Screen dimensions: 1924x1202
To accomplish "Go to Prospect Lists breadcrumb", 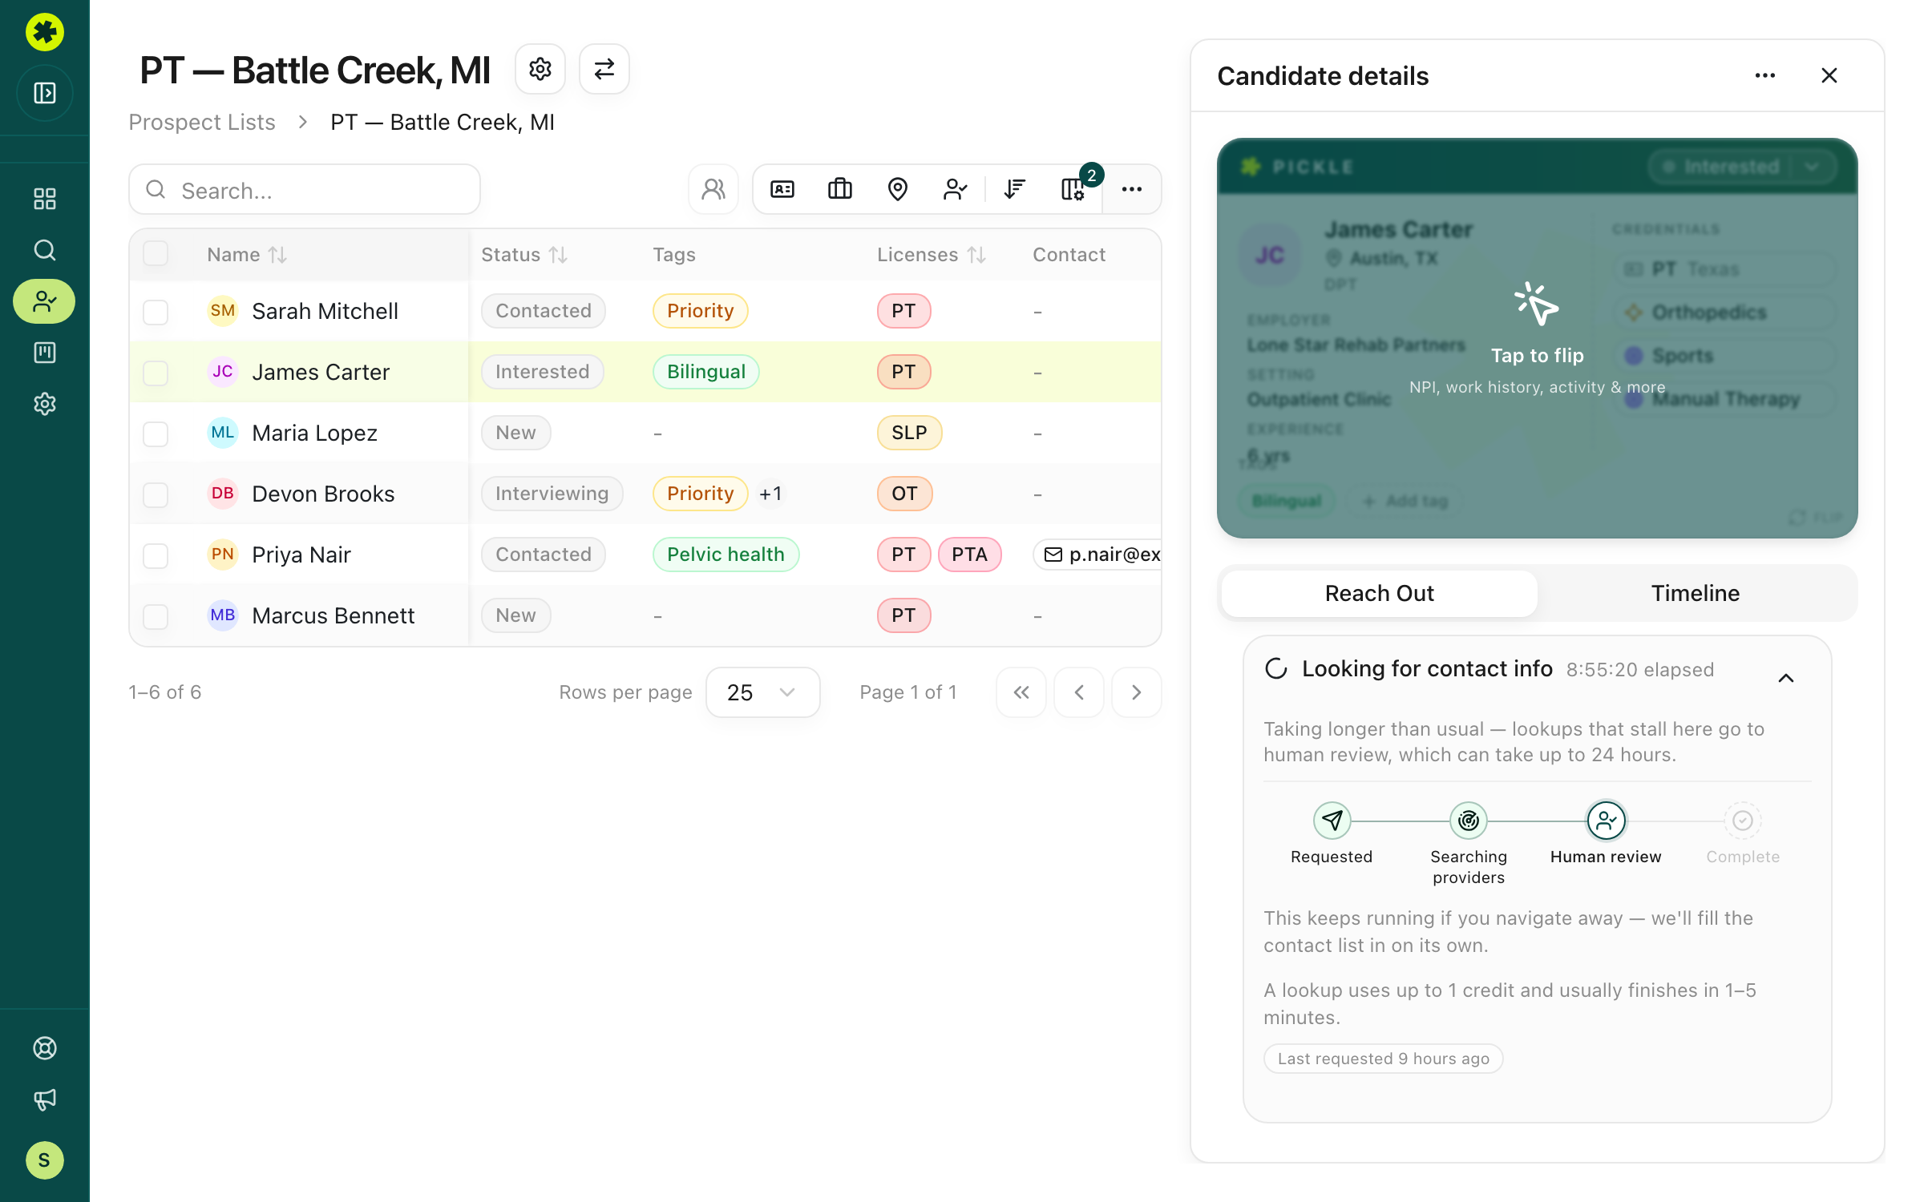I will coord(202,122).
